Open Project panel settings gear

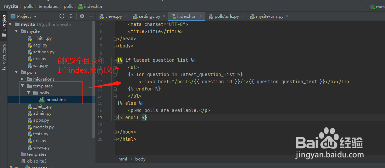click(x=82, y=16)
